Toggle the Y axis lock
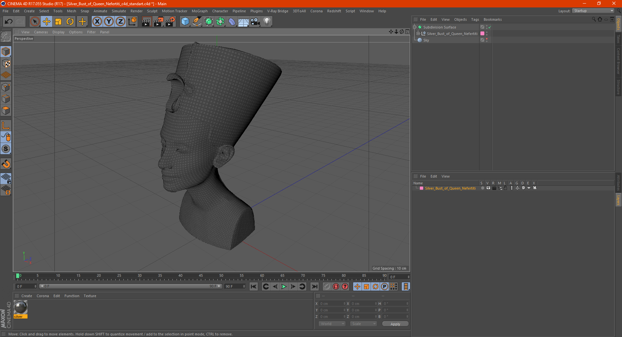Viewport: 622px width, 337px height. click(x=109, y=22)
